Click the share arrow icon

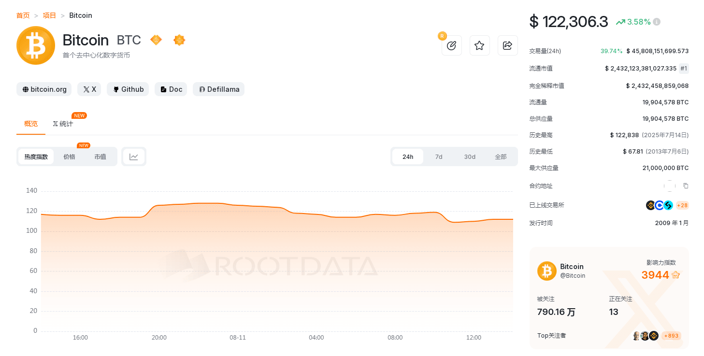click(507, 45)
